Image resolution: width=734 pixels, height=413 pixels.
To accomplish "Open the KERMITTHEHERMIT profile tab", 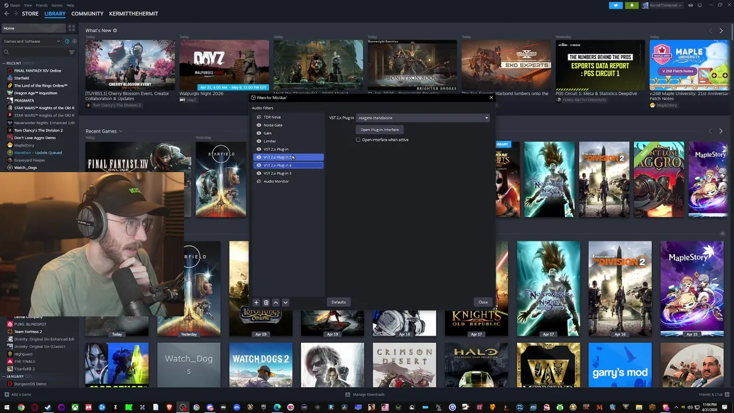I will pyautogui.click(x=134, y=14).
